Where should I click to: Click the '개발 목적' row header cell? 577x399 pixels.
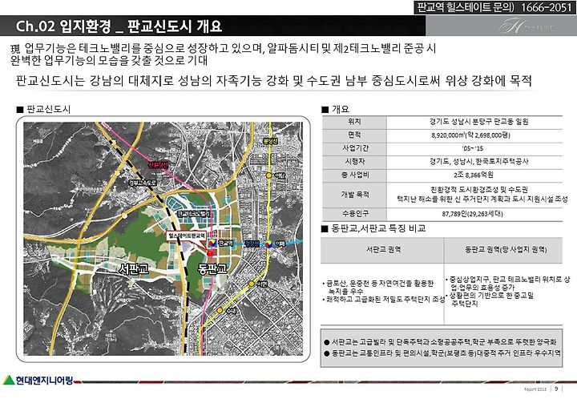click(354, 195)
